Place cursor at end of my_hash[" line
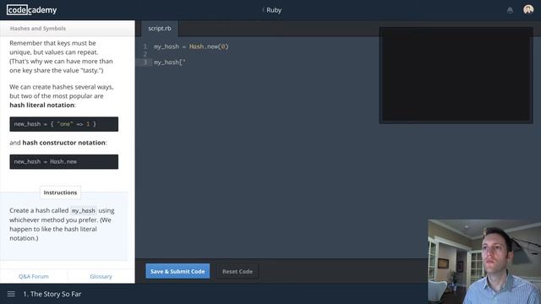Viewport: 541px width, 304px height. click(186, 62)
